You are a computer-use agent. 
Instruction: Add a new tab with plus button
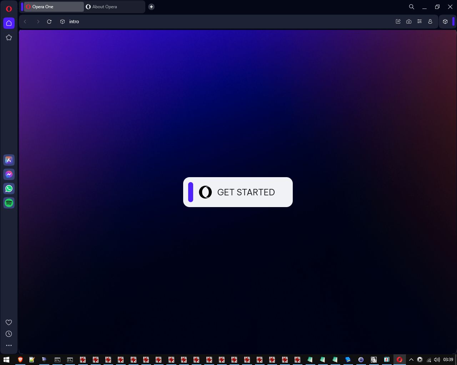pos(151,7)
